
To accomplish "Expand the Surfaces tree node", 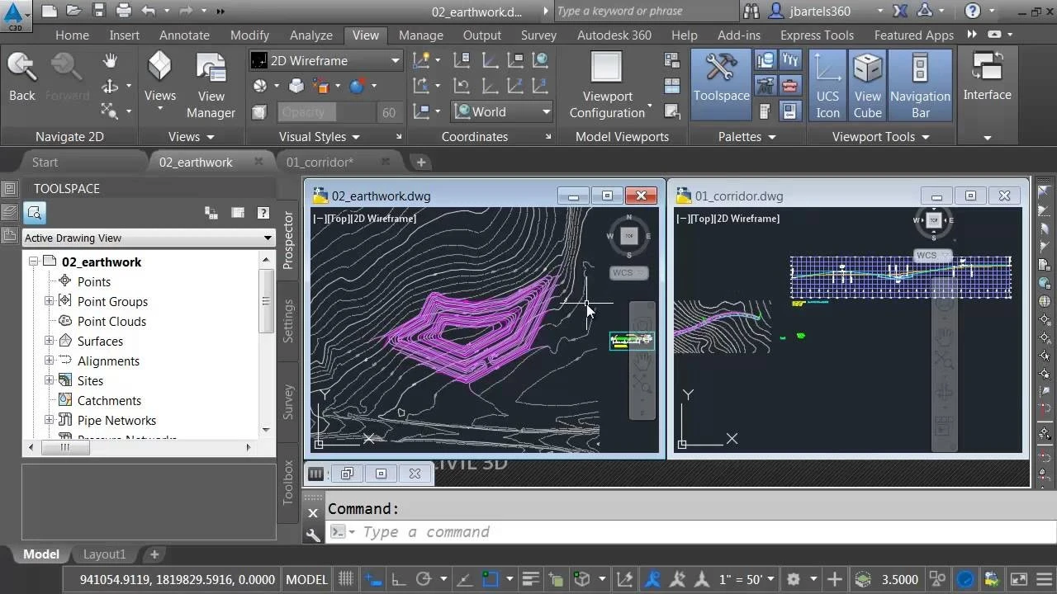I will (49, 341).
